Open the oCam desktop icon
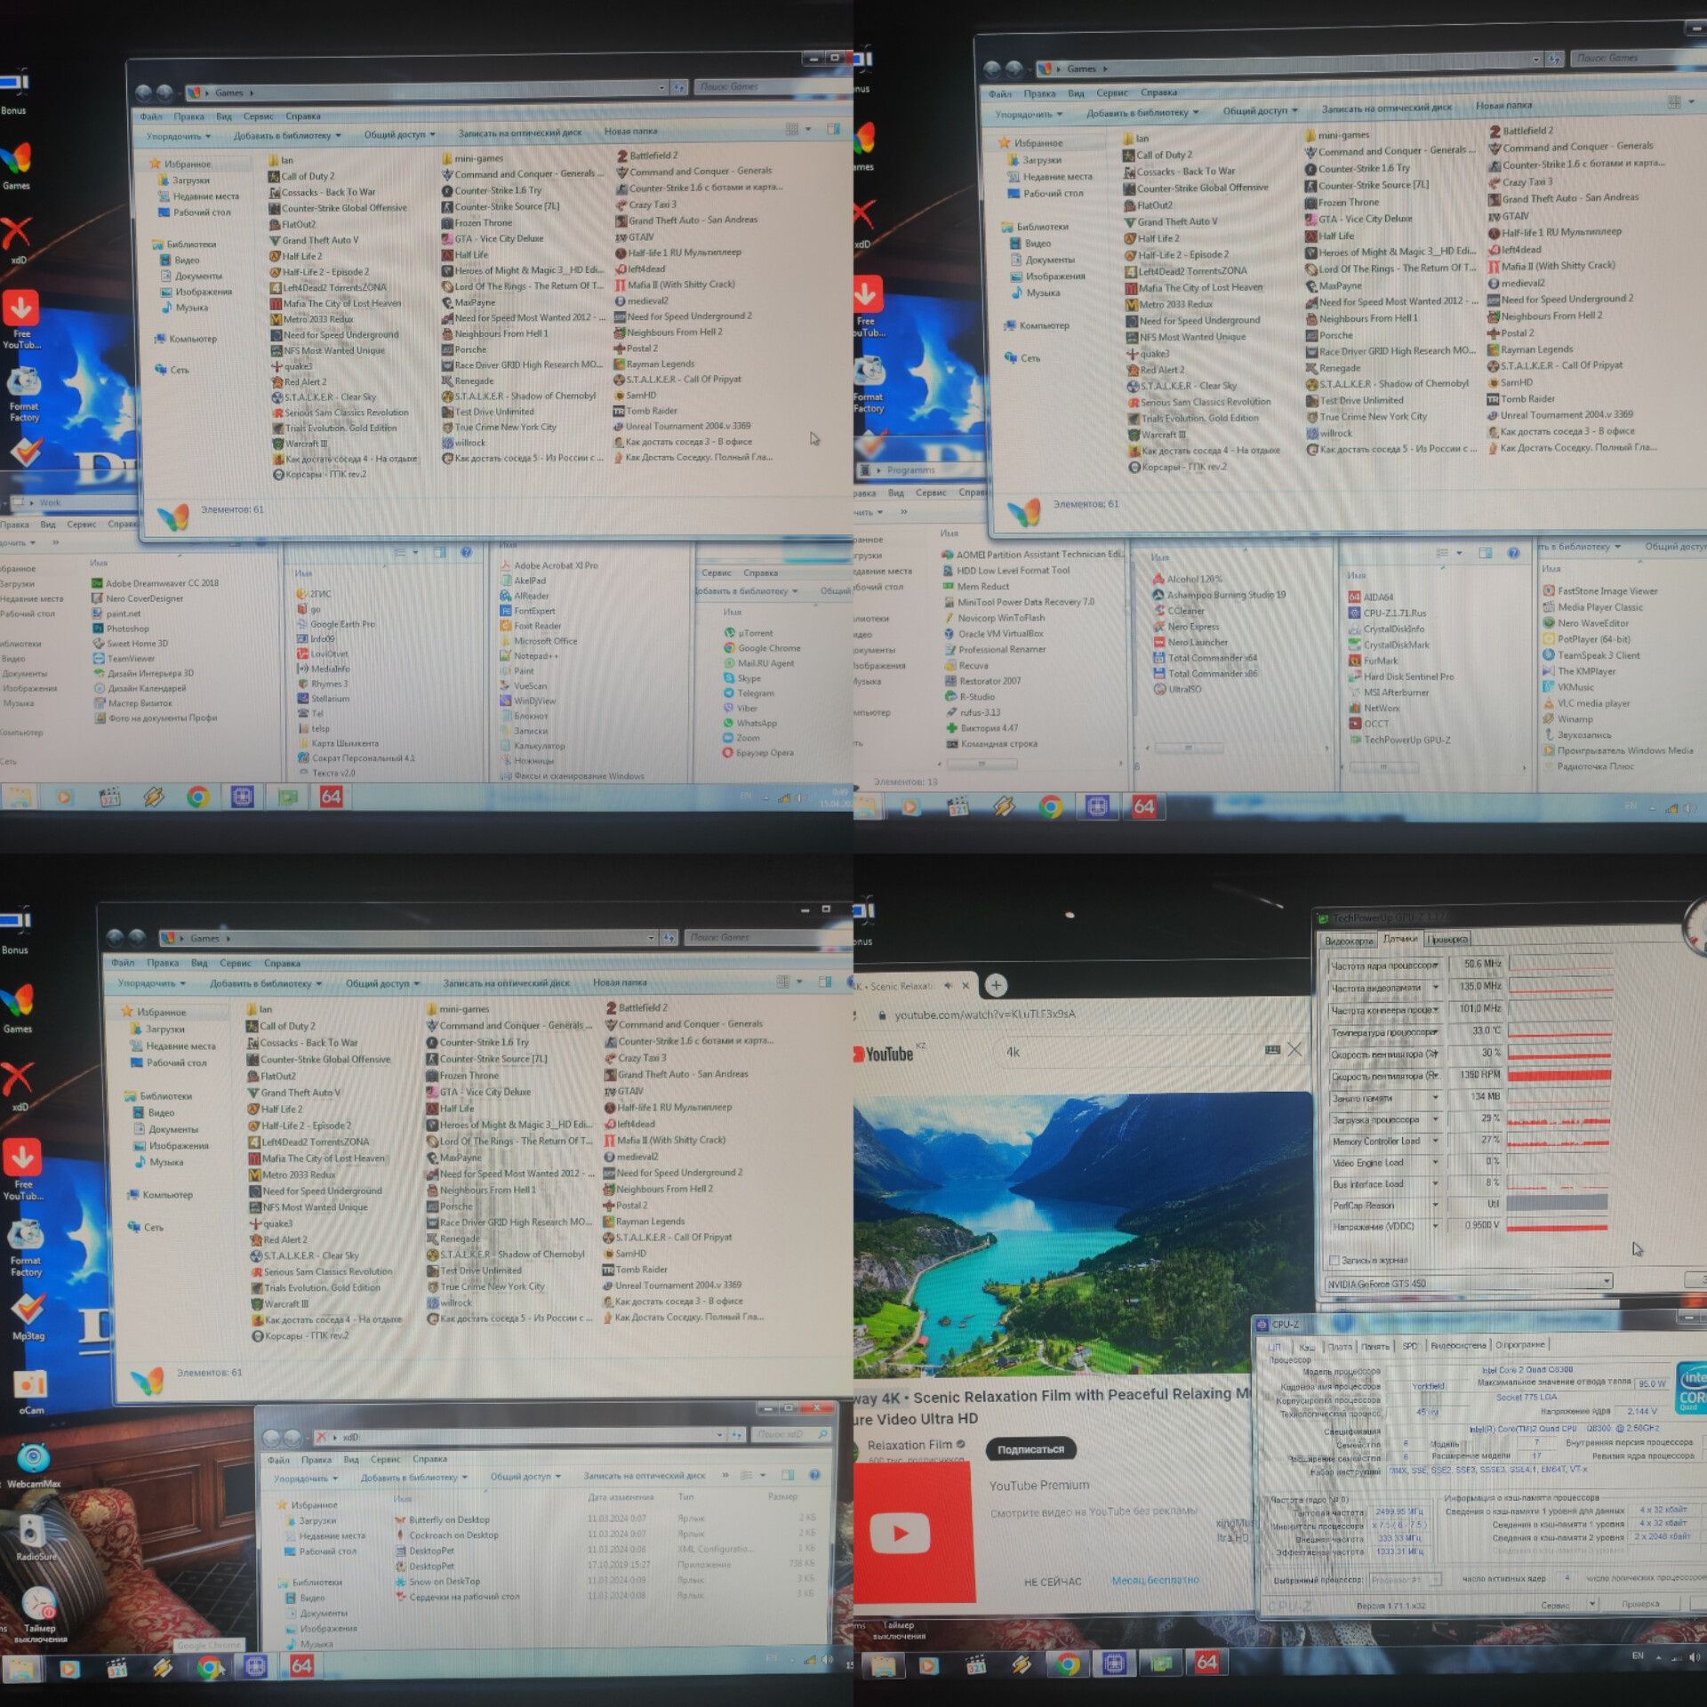This screenshot has height=1707, width=1707. coord(31,1392)
